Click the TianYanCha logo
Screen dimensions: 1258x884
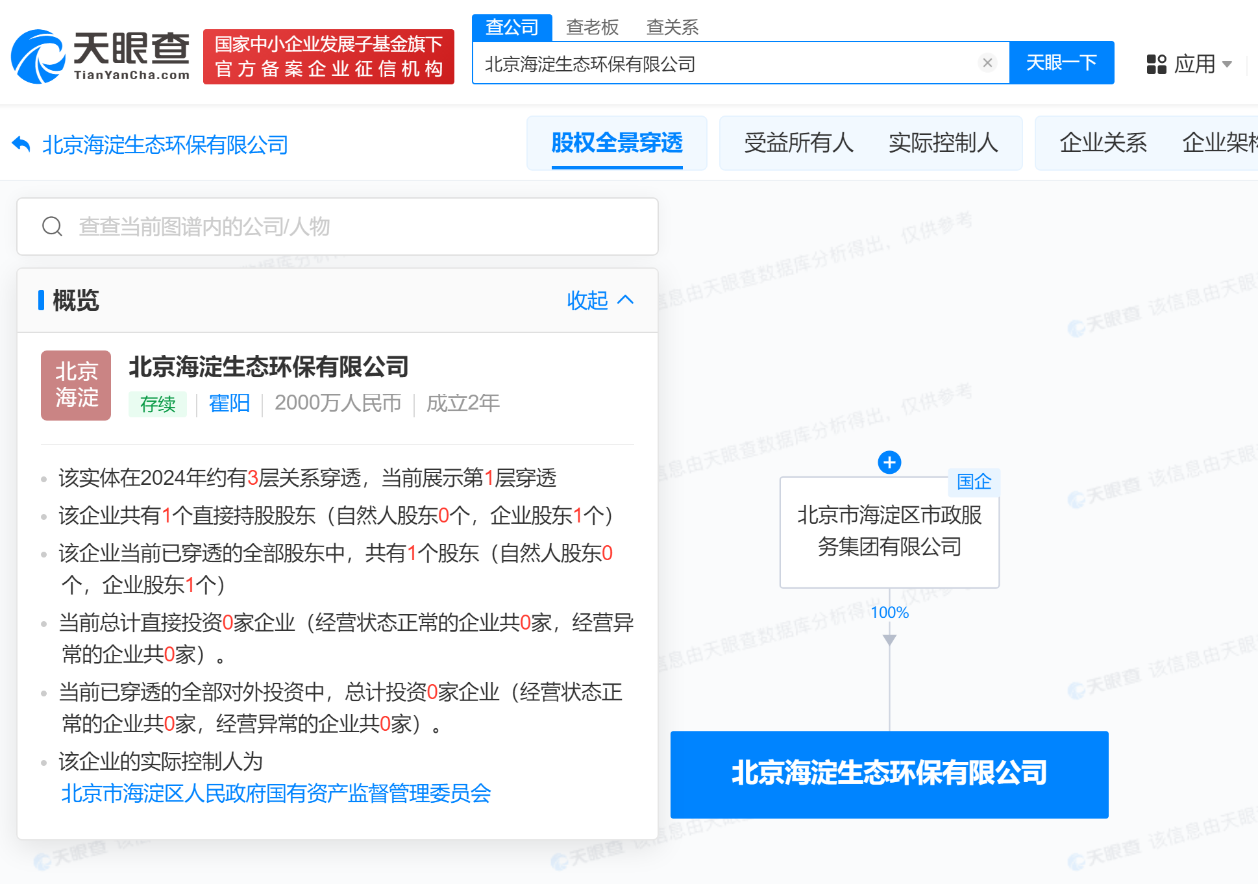click(x=101, y=56)
